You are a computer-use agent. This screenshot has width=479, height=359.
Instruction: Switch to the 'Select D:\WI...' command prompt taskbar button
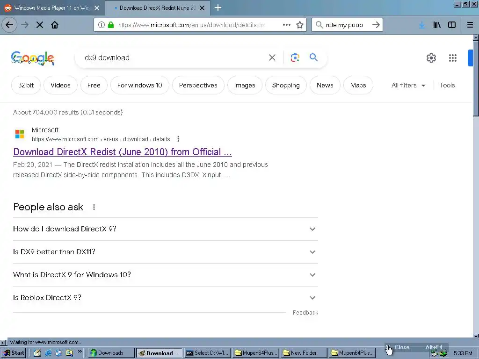coord(207,353)
